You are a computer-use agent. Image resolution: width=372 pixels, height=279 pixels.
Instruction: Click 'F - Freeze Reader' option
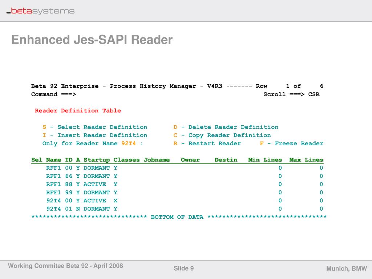292,143
